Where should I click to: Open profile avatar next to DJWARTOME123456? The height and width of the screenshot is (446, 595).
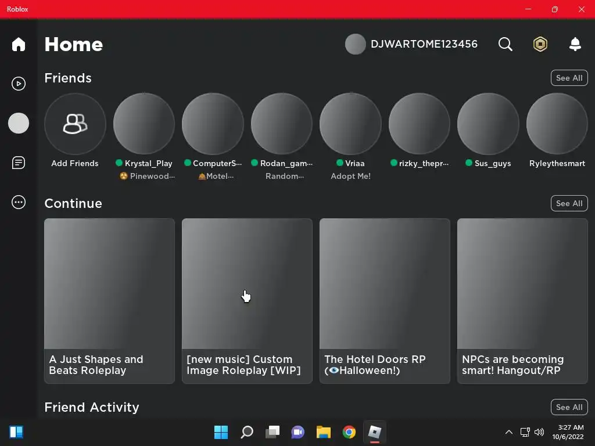(x=355, y=44)
